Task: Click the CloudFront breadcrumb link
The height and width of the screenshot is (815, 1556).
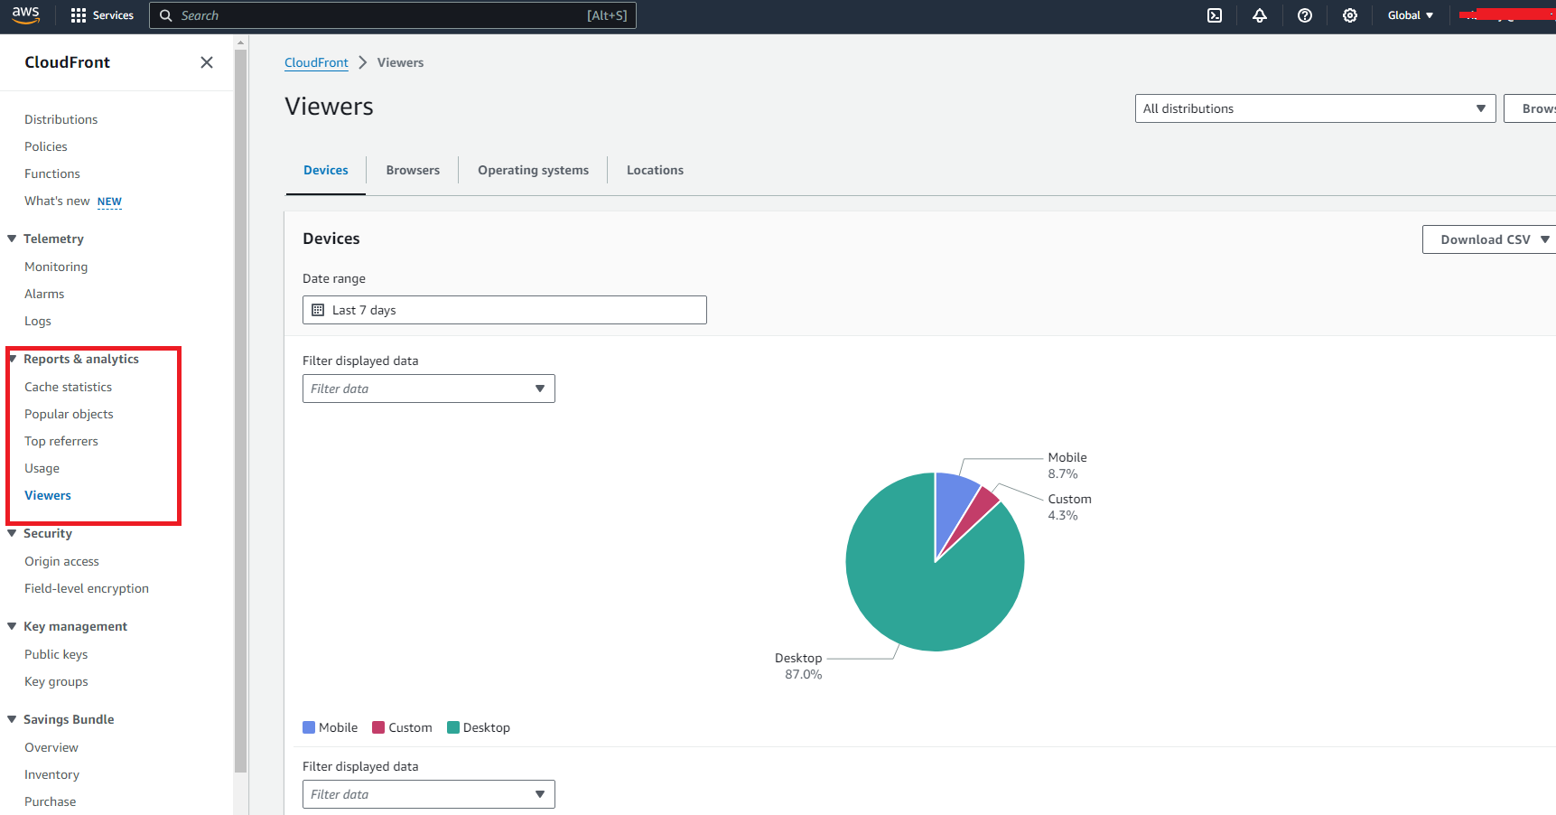Action: click(x=316, y=62)
